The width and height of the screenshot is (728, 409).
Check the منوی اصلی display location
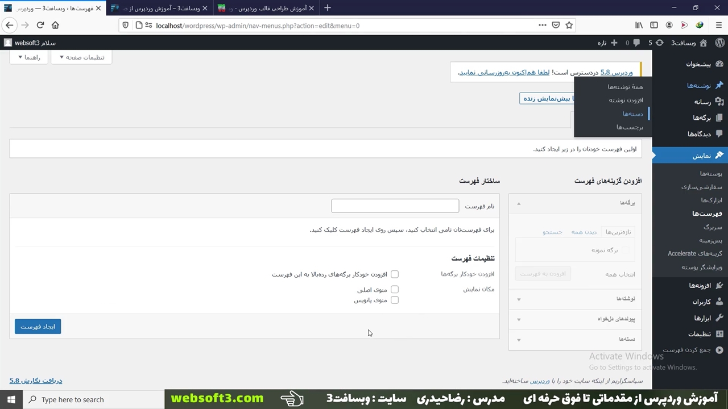(394, 290)
